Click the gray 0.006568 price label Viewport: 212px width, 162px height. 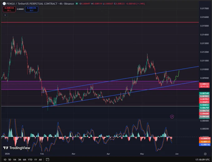point(204,117)
